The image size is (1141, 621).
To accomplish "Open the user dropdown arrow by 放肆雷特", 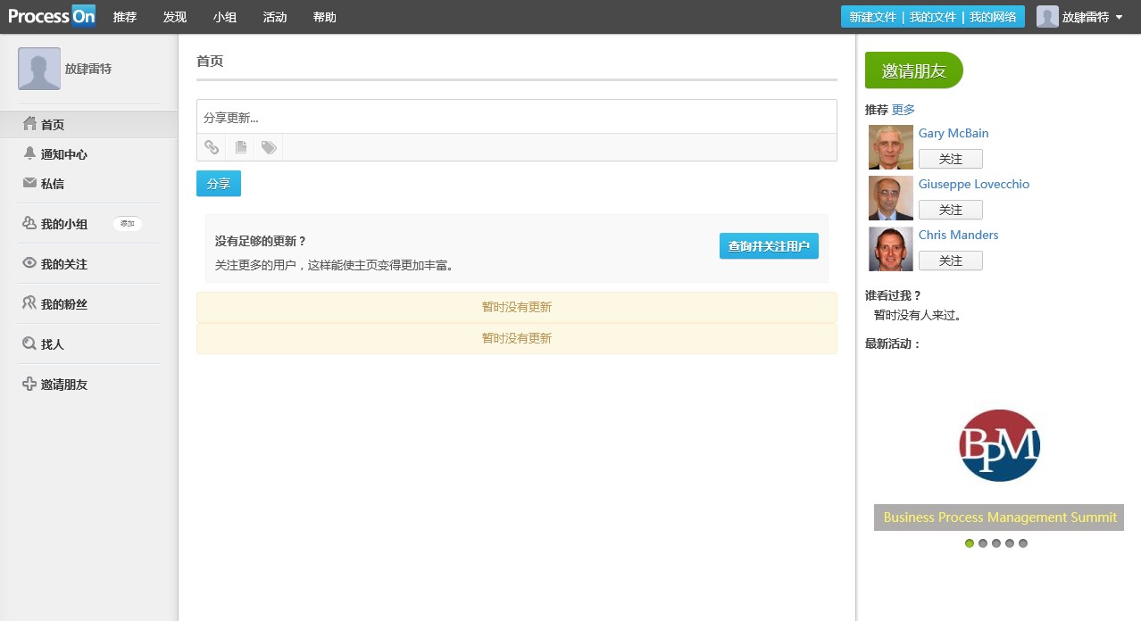I will tap(1120, 17).
